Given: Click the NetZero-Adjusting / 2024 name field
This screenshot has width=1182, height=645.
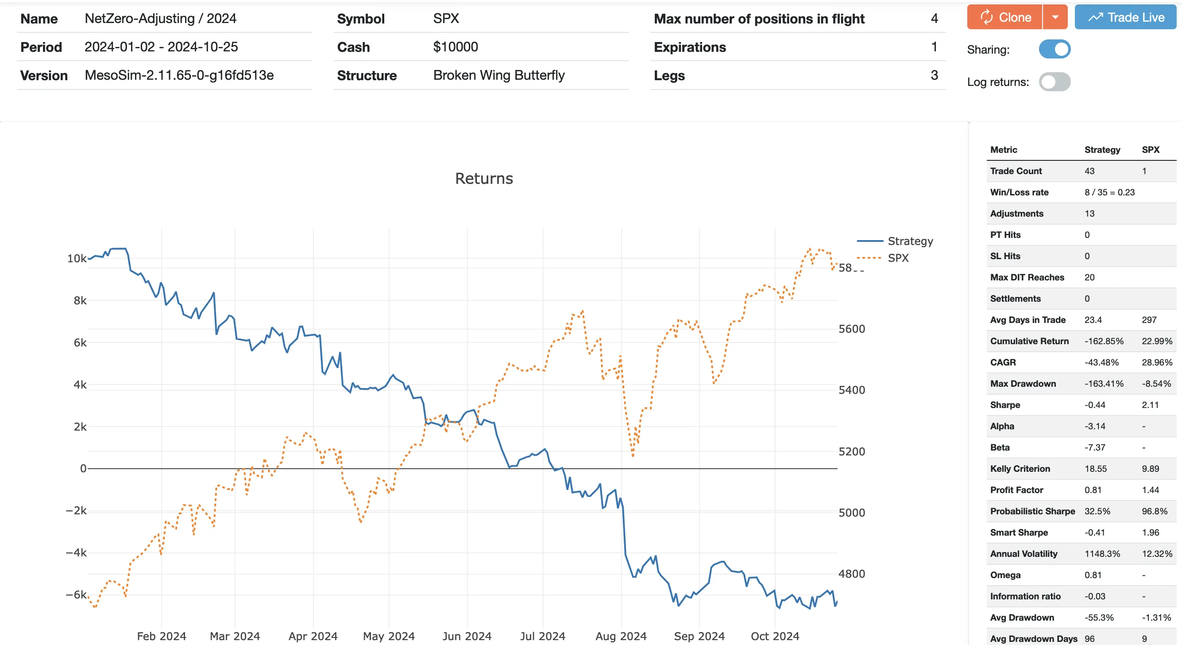Looking at the screenshot, I should tap(161, 18).
